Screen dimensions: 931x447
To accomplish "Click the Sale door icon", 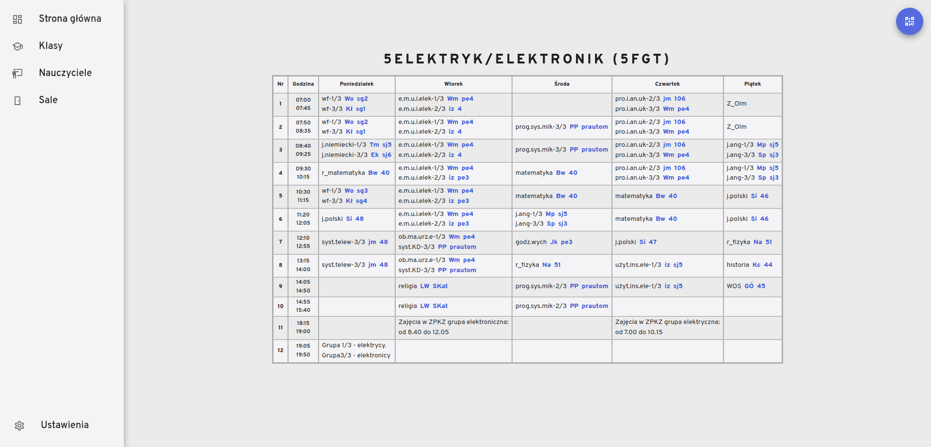I will [17, 100].
